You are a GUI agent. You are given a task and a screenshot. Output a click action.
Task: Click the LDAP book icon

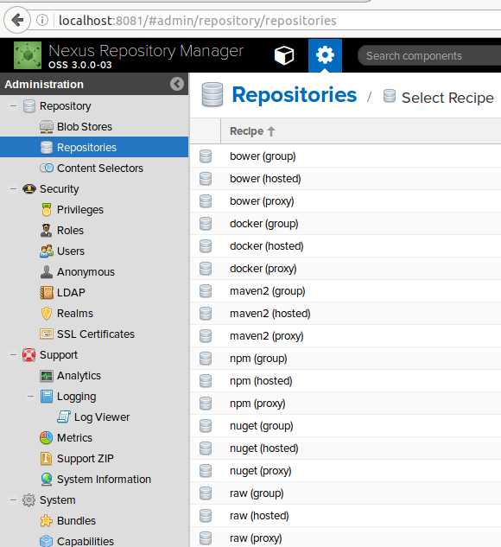(47, 293)
